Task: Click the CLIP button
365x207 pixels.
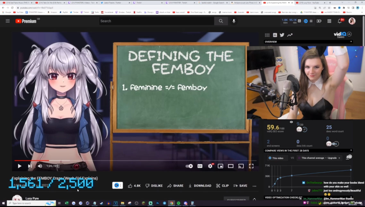Action: pyautogui.click(x=222, y=185)
